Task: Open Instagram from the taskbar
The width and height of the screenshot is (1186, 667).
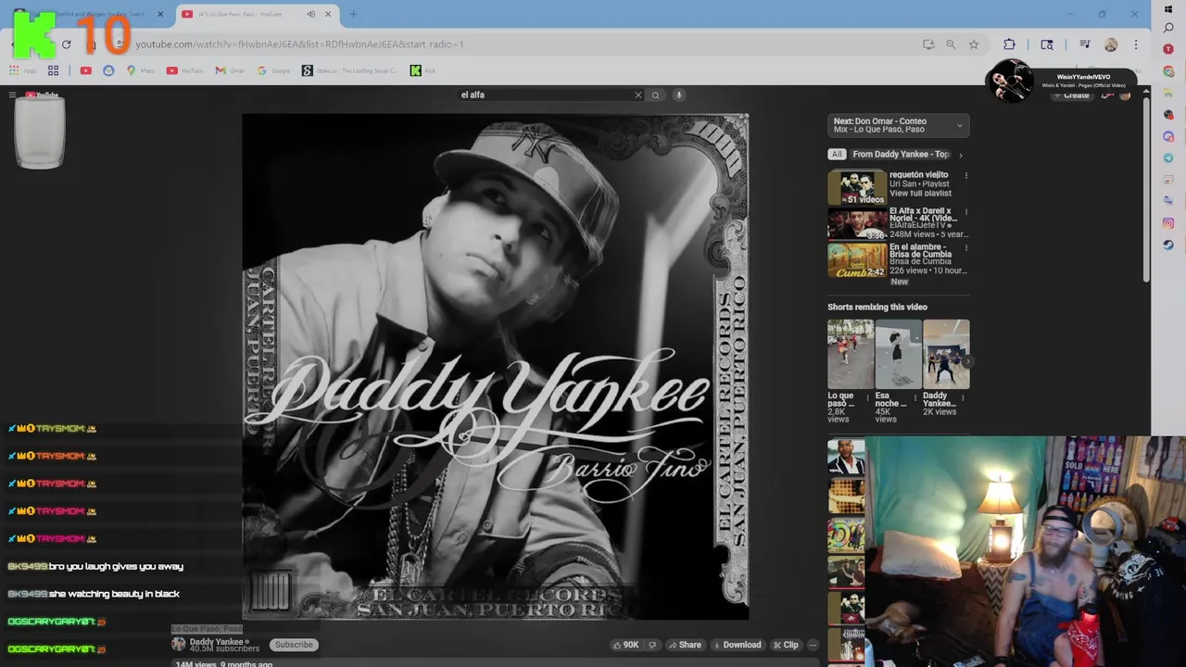Action: [x=1168, y=223]
